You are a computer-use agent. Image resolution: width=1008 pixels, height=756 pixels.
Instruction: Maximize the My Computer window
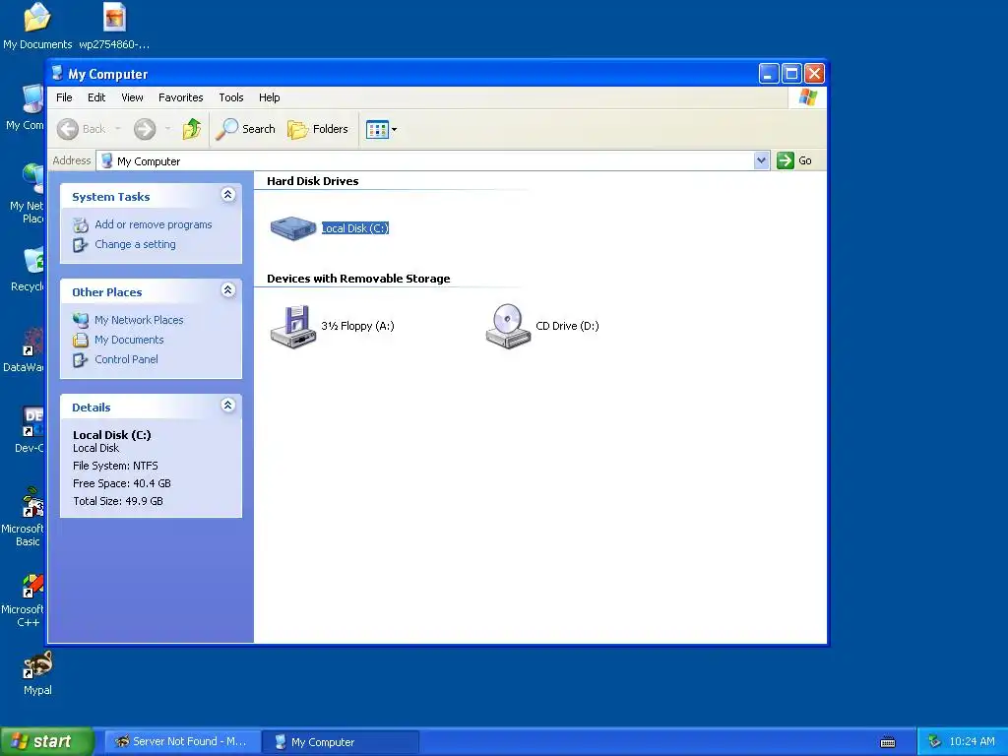pyautogui.click(x=791, y=73)
